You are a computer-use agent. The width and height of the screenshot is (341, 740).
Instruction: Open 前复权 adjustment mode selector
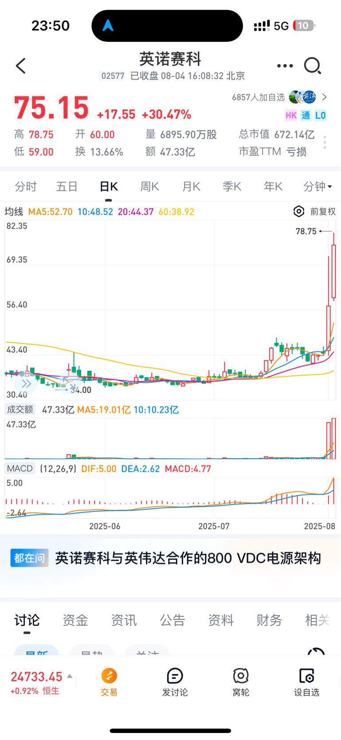pos(323,212)
